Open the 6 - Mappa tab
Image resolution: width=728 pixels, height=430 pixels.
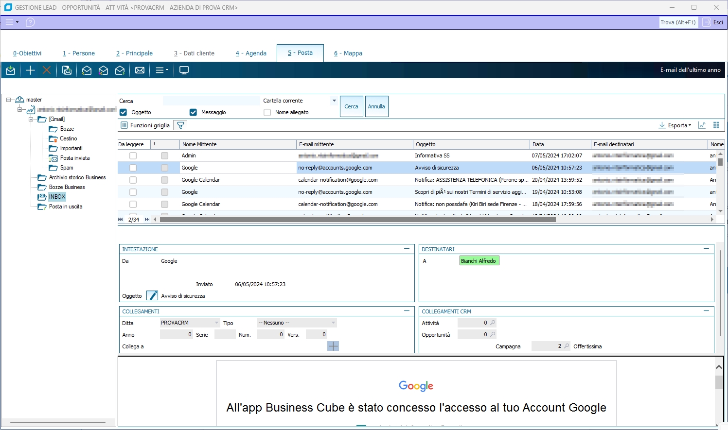click(x=348, y=53)
